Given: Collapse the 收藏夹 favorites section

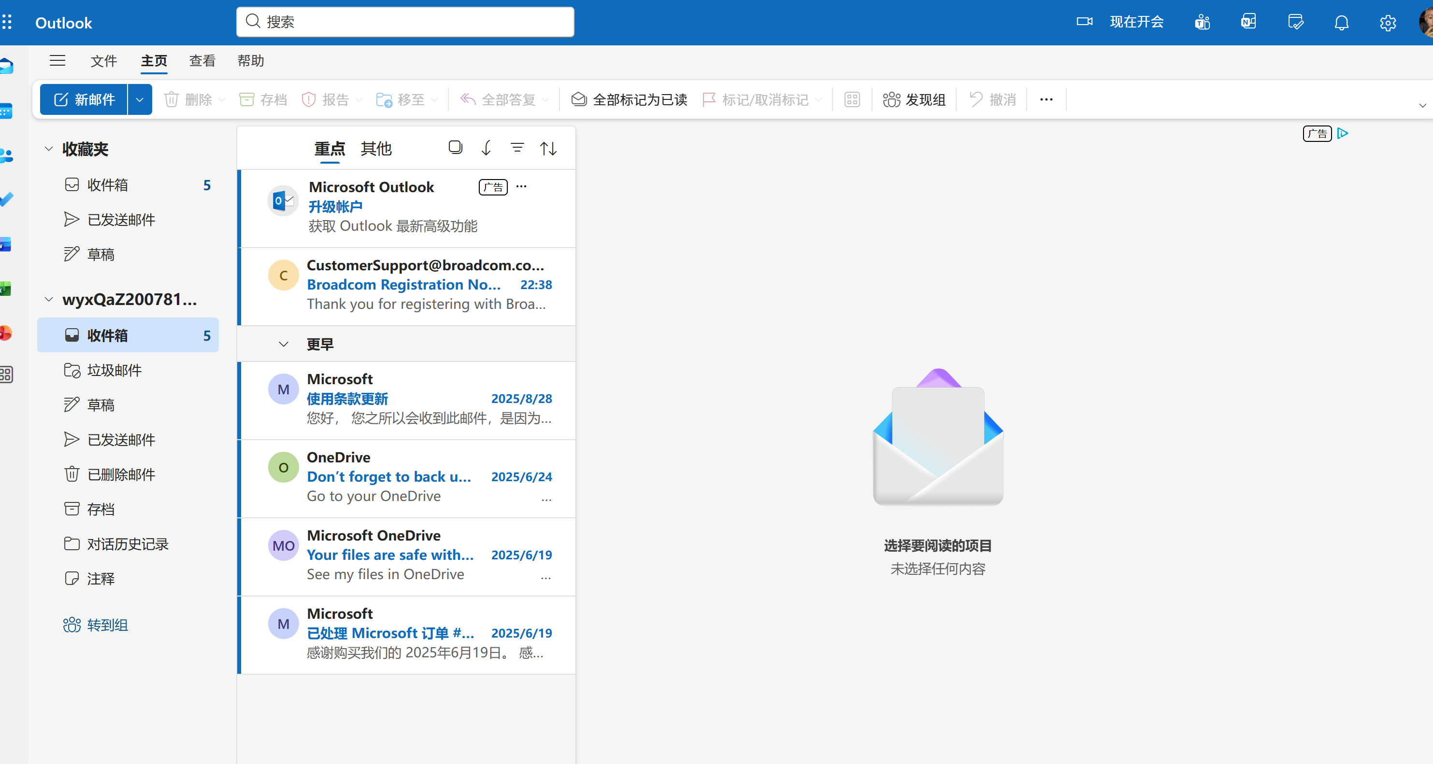Looking at the screenshot, I should 49,148.
